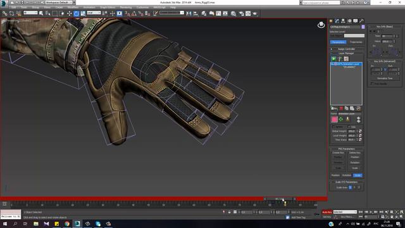Image resolution: width=405 pixels, height=228 pixels.
Task: Toggle the Percent Snap icon
Action: tap(140, 13)
